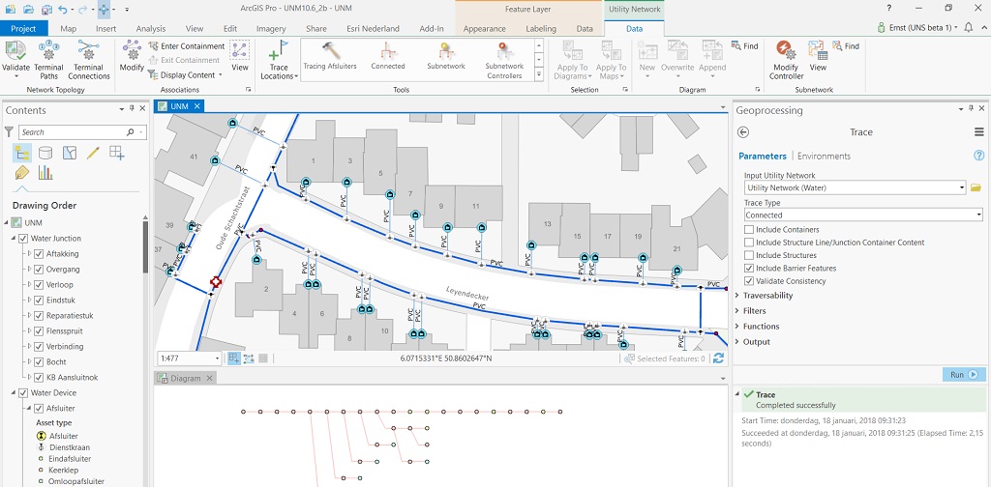Enable Include Containers checkbox
Screen dimensions: 991x487
(x=749, y=230)
